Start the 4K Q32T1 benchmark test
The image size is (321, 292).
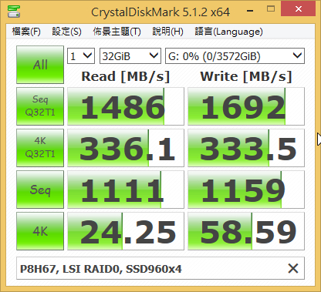(x=40, y=148)
